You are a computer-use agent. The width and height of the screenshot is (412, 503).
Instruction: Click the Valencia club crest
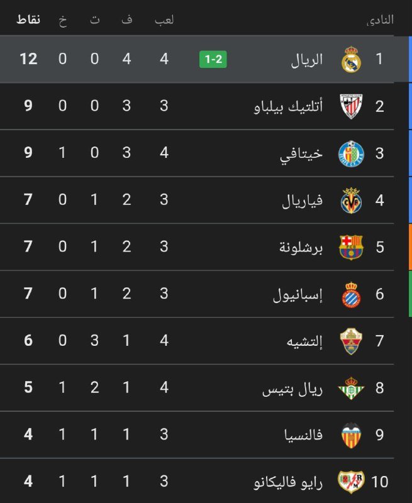click(x=351, y=435)
